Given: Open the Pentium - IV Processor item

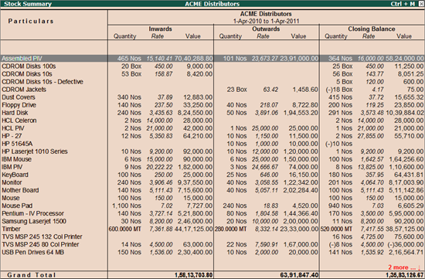Looking at the screenshot, I should tap(32, 213).
